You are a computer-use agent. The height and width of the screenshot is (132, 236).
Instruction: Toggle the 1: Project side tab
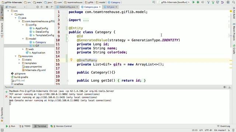click(2, 13)
